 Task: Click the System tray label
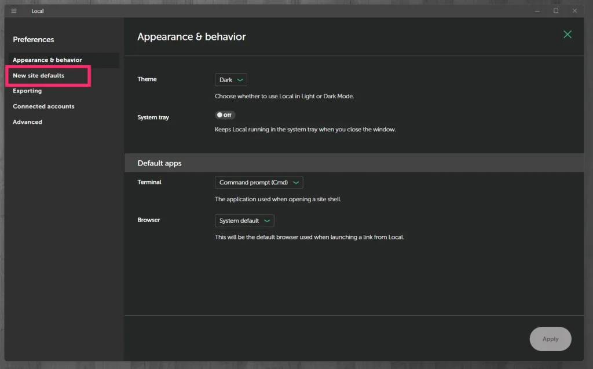point(153,117)
